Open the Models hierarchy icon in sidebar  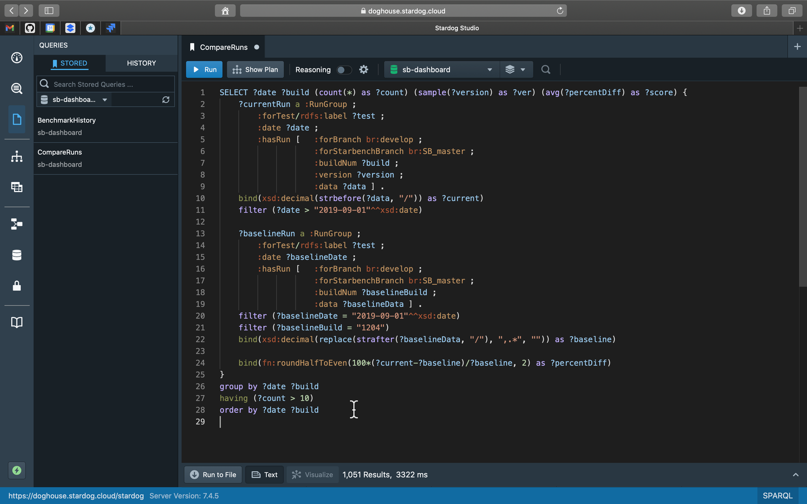pyautogui.click(x=17, y=157)
